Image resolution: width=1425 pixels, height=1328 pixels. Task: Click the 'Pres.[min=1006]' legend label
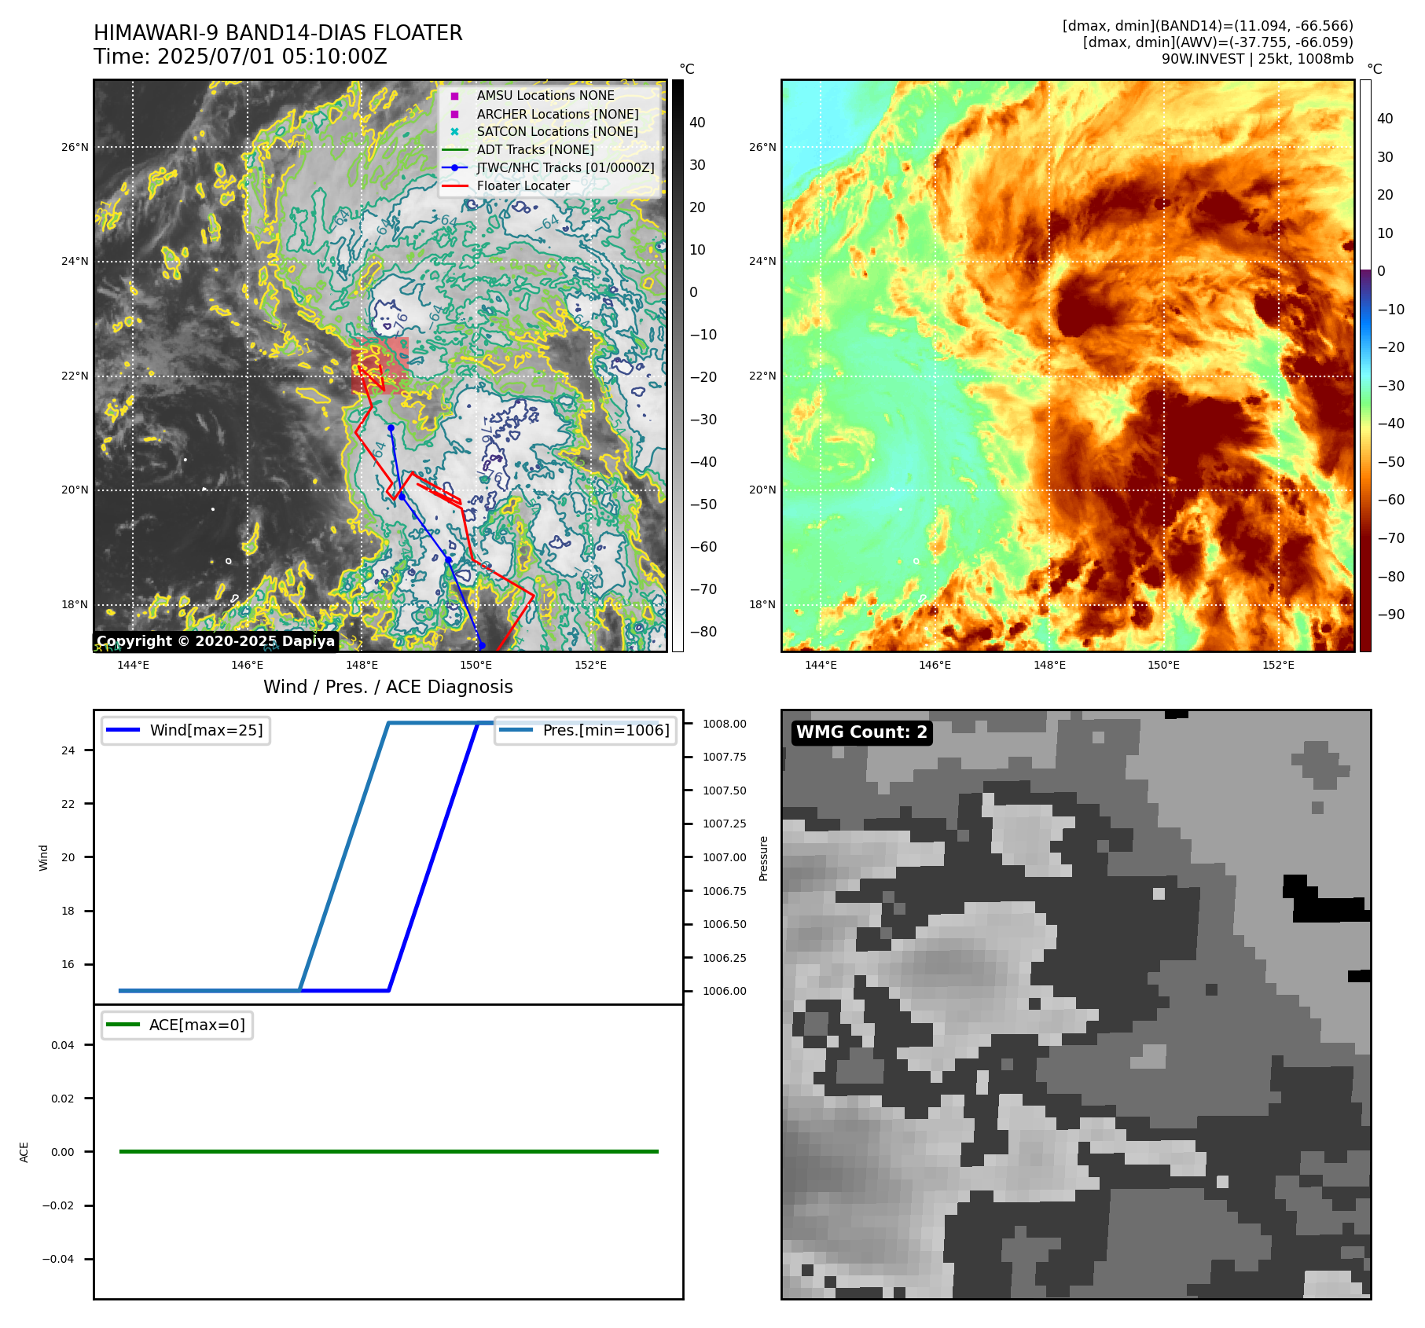point(606,730)
